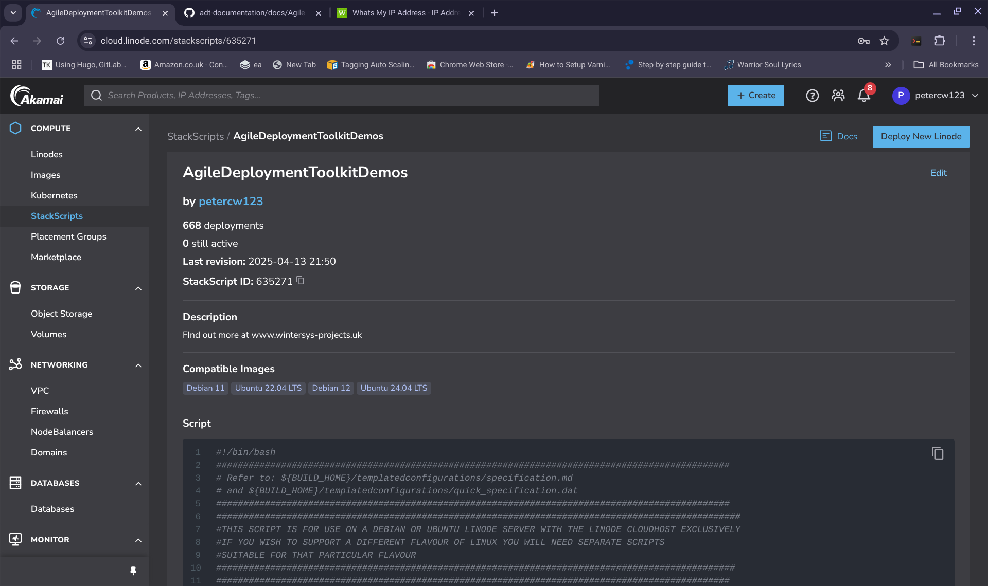Collapse the Storage section
This screenshot has height=586, width=988.
(138, 288)
